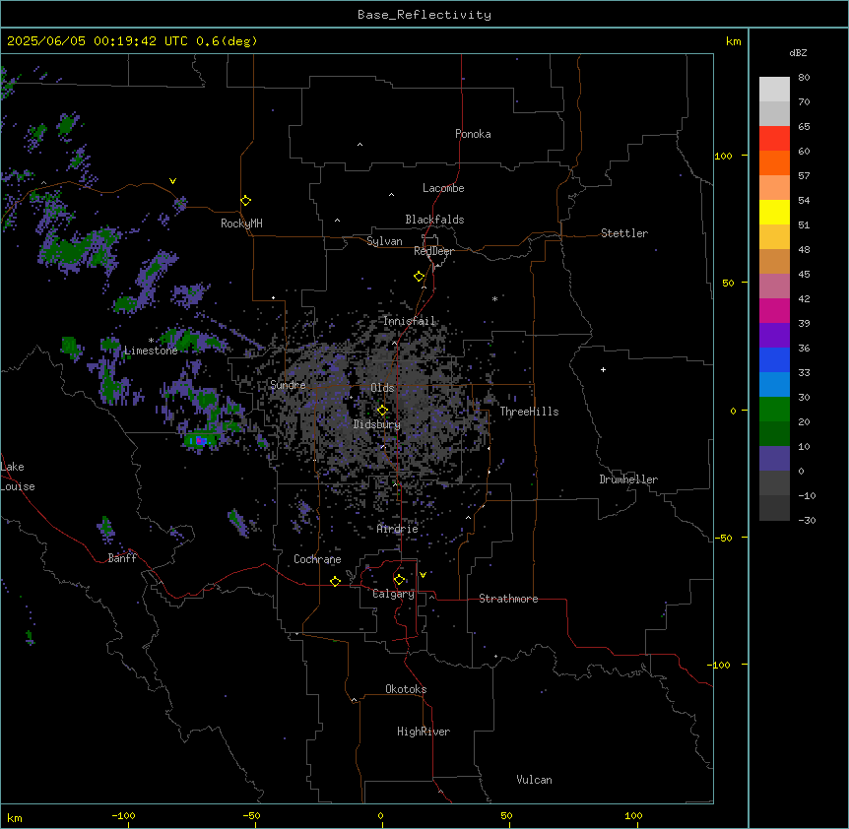Click the intense magenta storm core west of Sundre
Screen dimensions: 849x829
pos(199,440)
